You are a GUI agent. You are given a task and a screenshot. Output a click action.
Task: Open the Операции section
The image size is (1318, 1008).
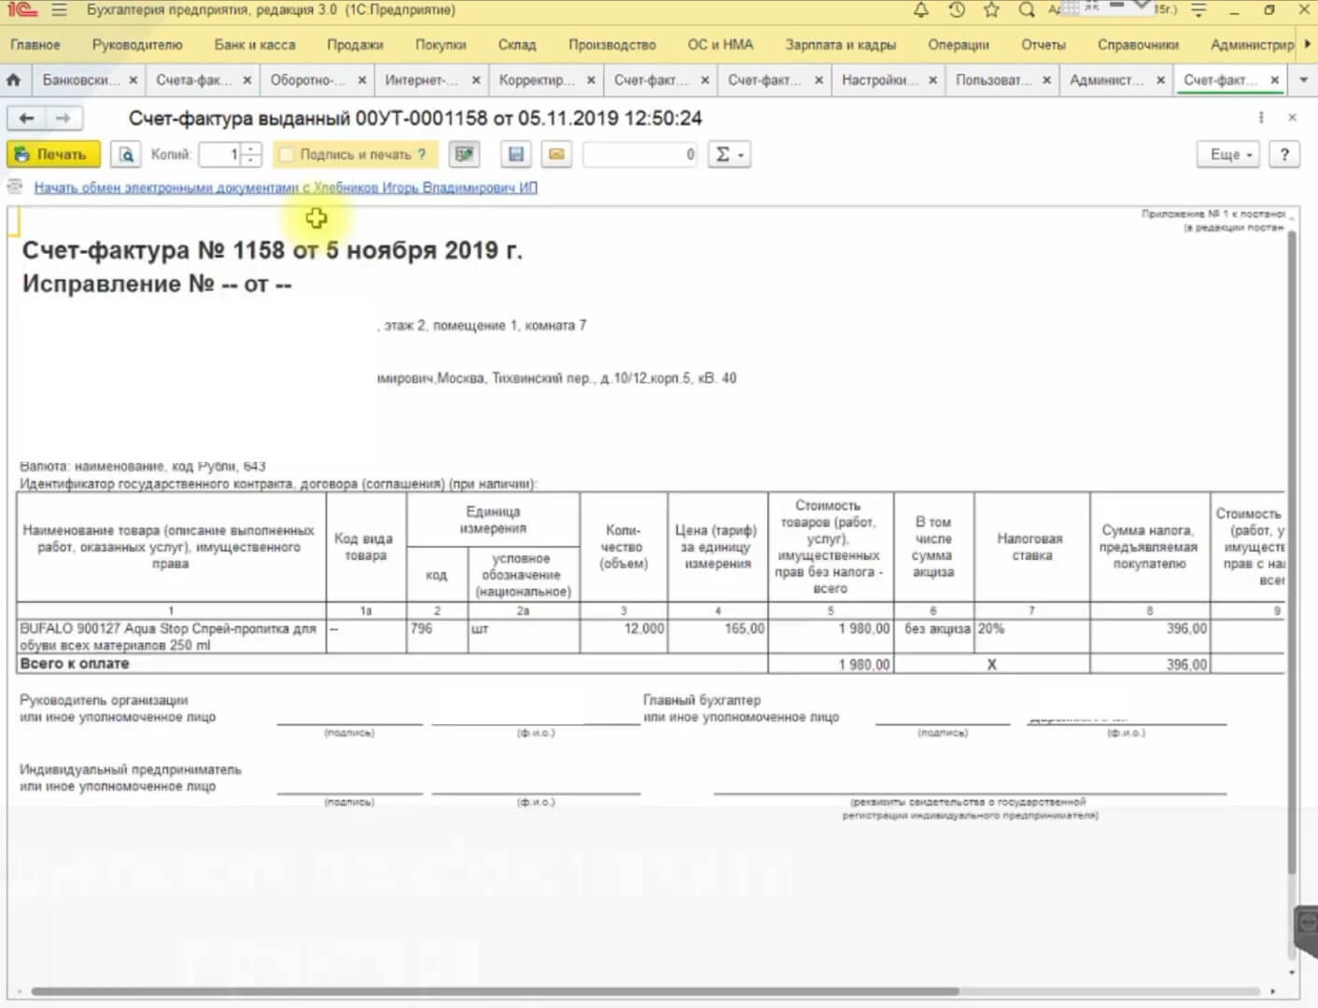(x=958, y=45)
